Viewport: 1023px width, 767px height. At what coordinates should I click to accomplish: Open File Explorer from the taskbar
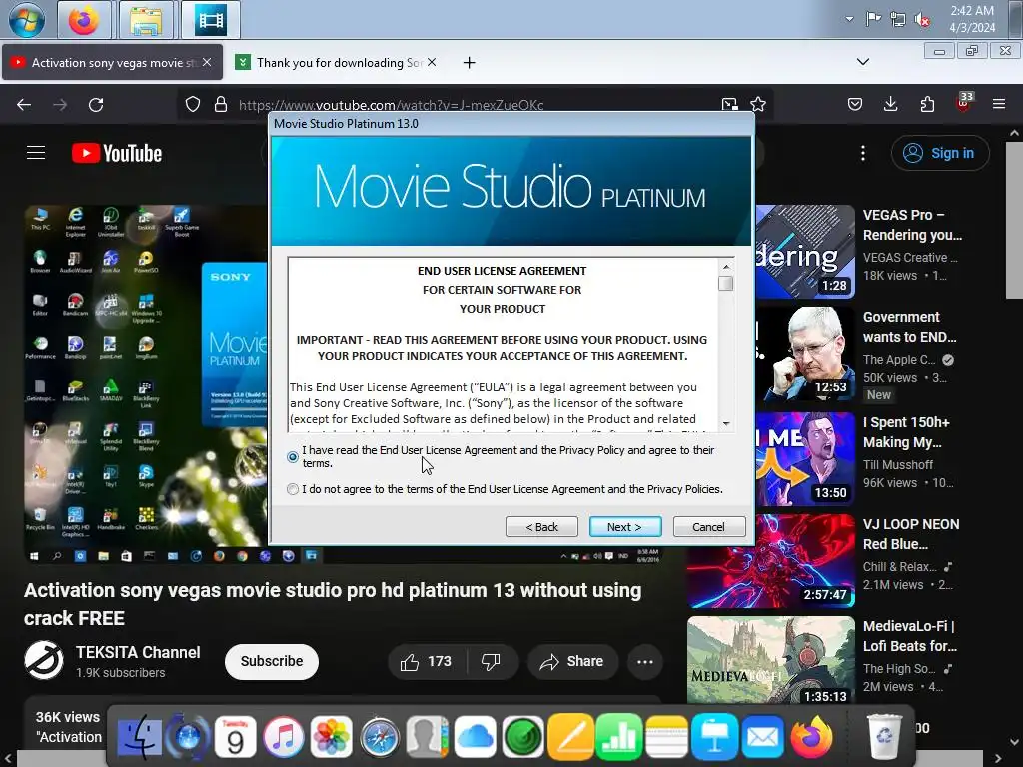[x=146, y=20]
